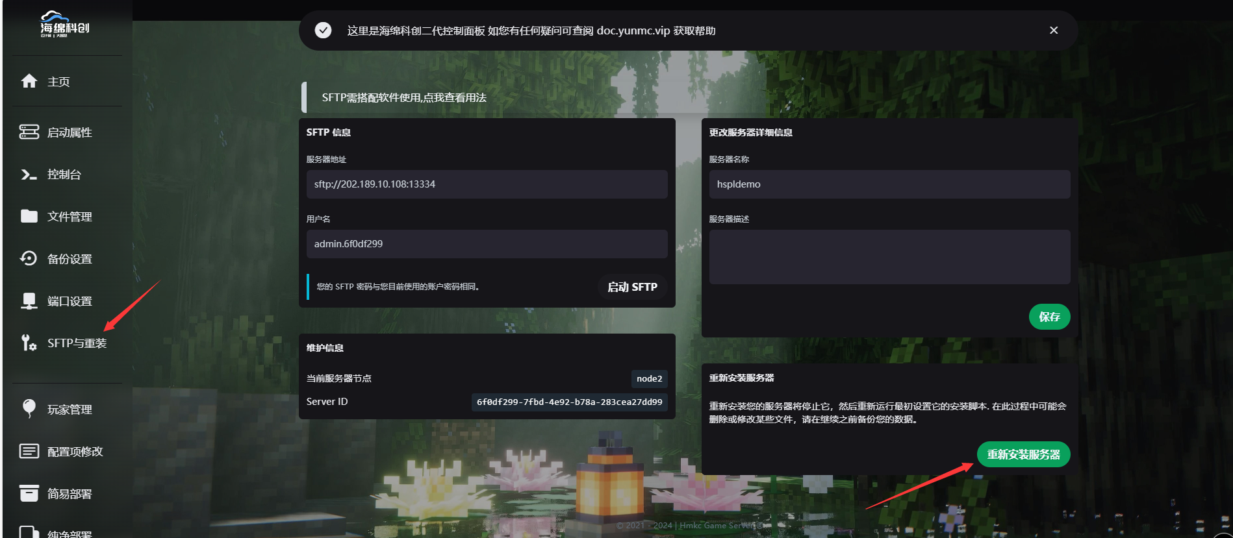Viewport: 1233px width, 538px height.
Task: Click the home icon in sidebar
Action: click(29, 81)
